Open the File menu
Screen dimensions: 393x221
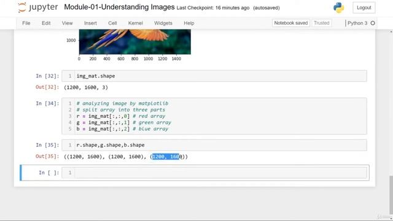(26, 23)
